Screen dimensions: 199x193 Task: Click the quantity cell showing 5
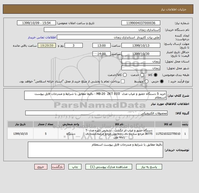[46, 134]
